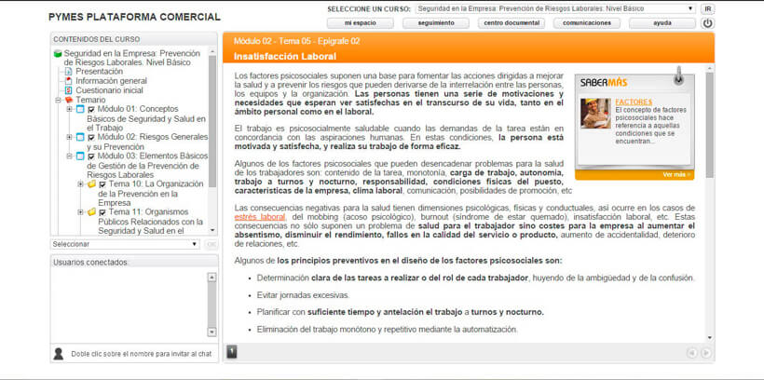
Task: Click course tree scrollbar up arrow
Action: coord(212,51)
